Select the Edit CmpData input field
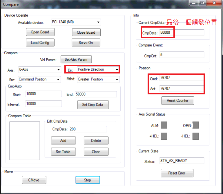The height and width of the screenshot is (194, 223). coord(88,129)
